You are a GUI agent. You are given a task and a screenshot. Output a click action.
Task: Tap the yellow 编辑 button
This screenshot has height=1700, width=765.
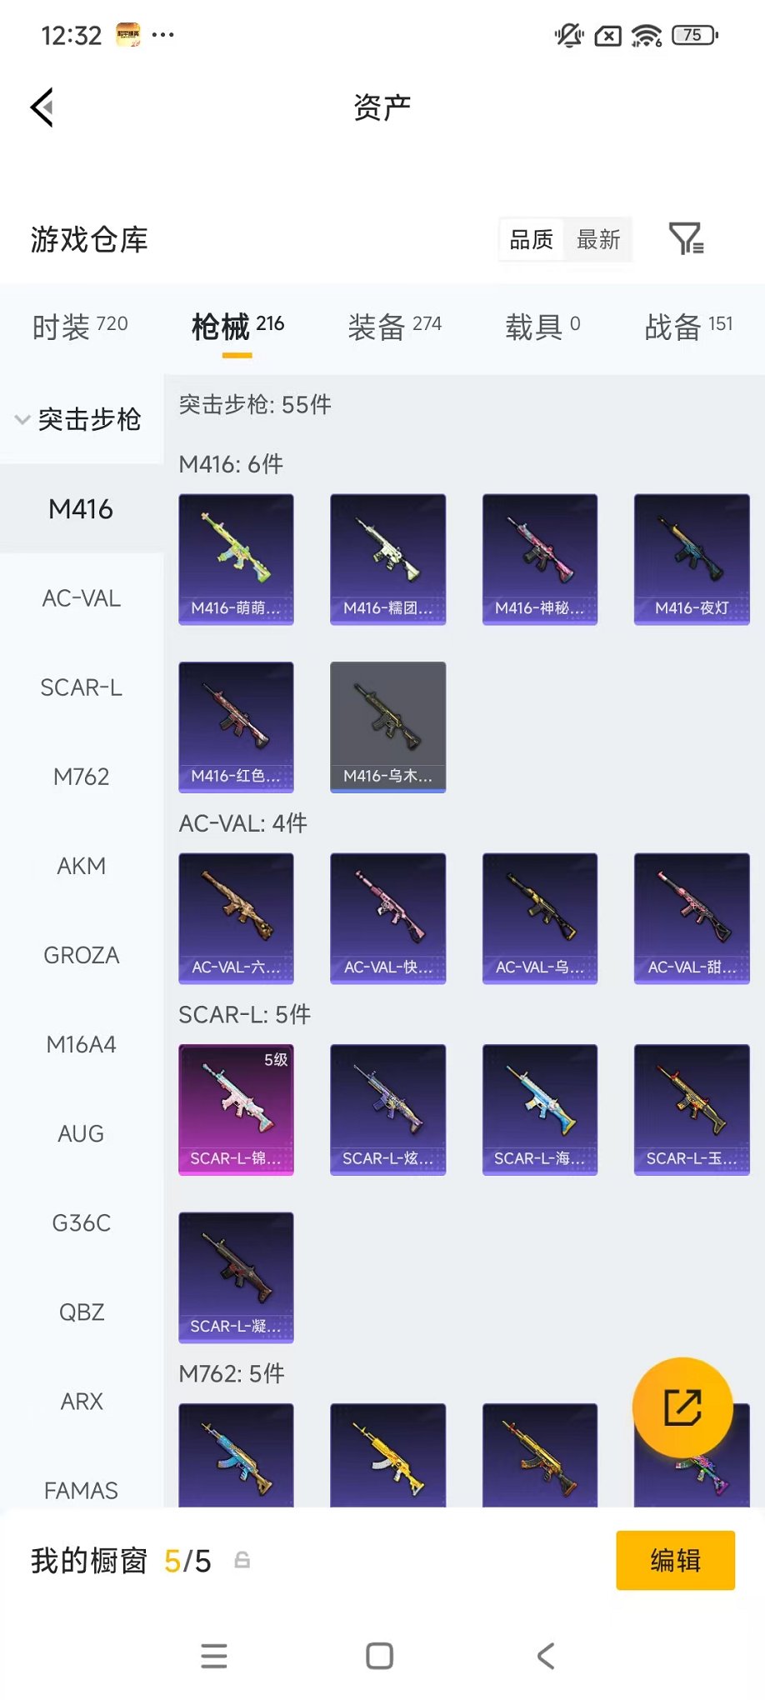pos(676,1560)
